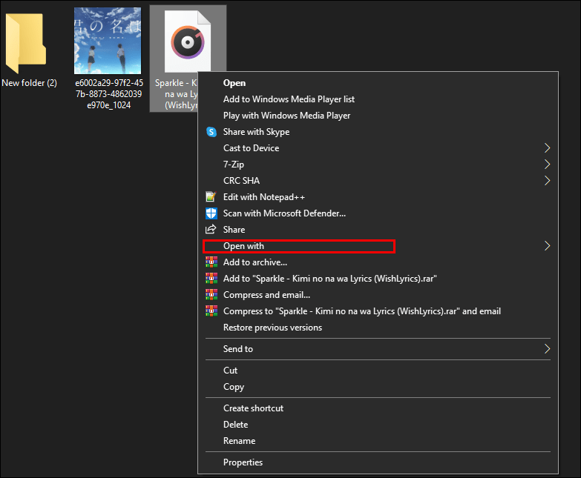Select Play with Windows Media Player
581x478 pixels.
pyautogui.click(x=378, y=116)
